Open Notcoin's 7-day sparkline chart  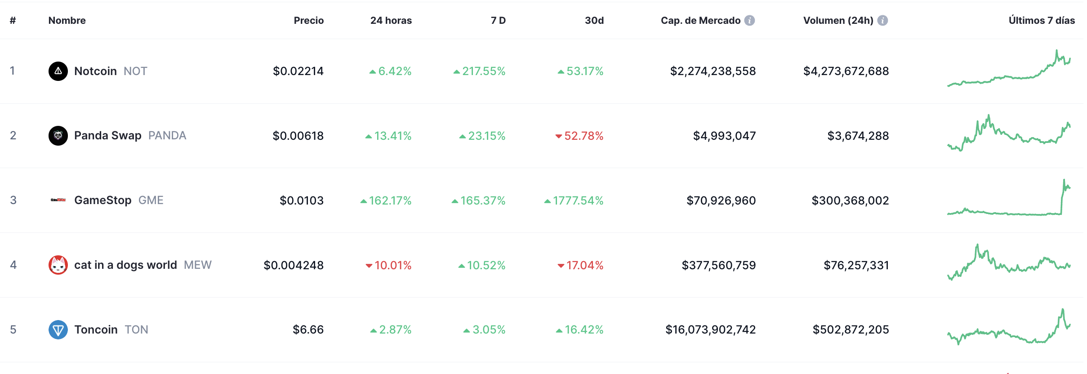[1009, 69]
